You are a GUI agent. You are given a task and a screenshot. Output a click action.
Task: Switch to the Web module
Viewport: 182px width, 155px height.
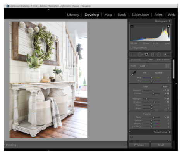pos(172,15)
